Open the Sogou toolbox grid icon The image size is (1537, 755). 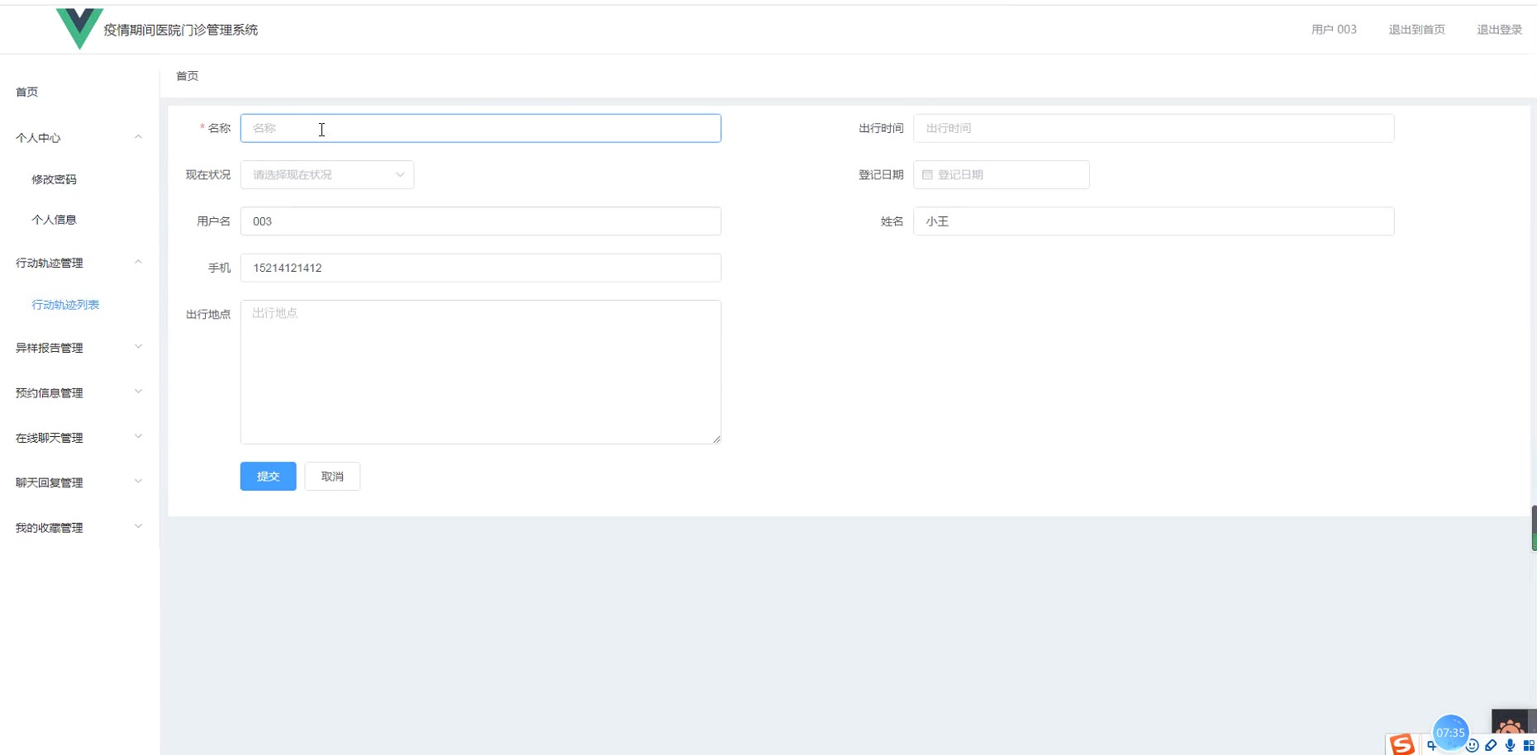pos(1529,746)
